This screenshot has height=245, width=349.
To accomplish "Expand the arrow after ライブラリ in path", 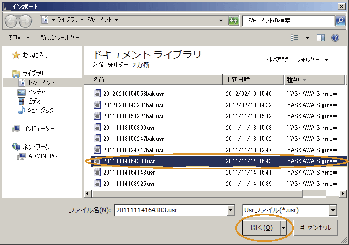I will point(82,20).
